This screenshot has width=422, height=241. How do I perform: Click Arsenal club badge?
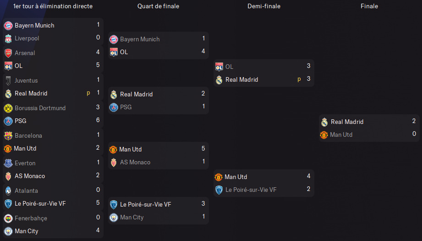[8, 53]
